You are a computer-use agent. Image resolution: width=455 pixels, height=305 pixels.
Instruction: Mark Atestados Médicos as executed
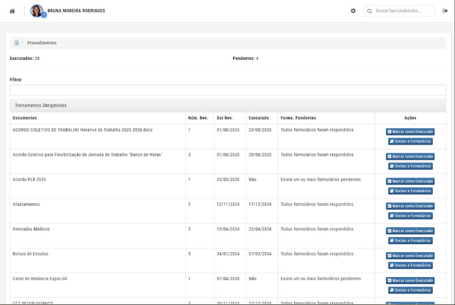(410, 231)
